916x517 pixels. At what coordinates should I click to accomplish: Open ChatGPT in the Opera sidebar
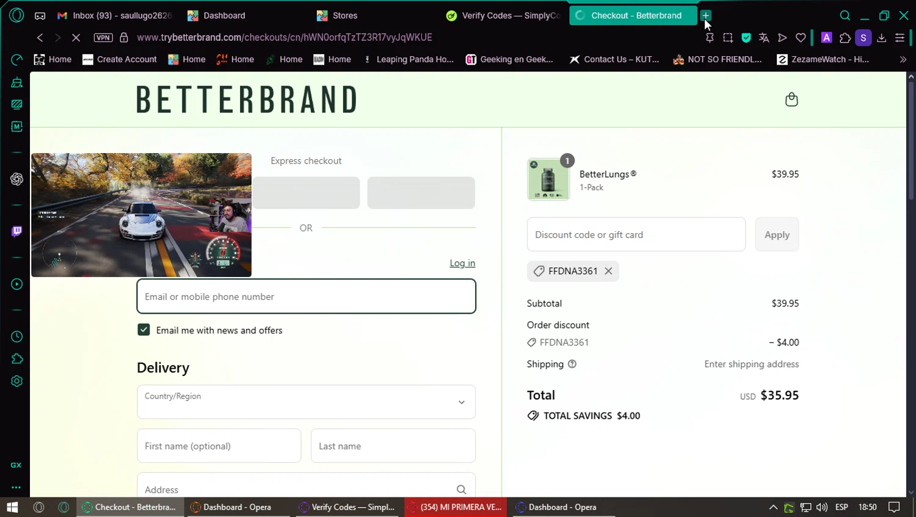pyautogui.click(x=16, y=179)
